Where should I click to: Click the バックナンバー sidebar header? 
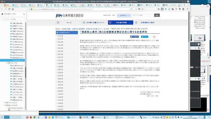pyautogui.click(x=67, y=32)
